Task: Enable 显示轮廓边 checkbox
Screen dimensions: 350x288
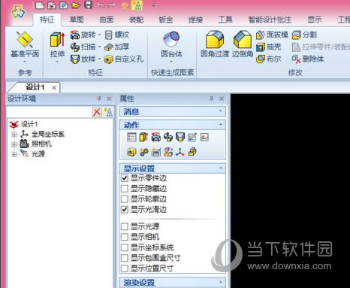Action: [125, 199]
